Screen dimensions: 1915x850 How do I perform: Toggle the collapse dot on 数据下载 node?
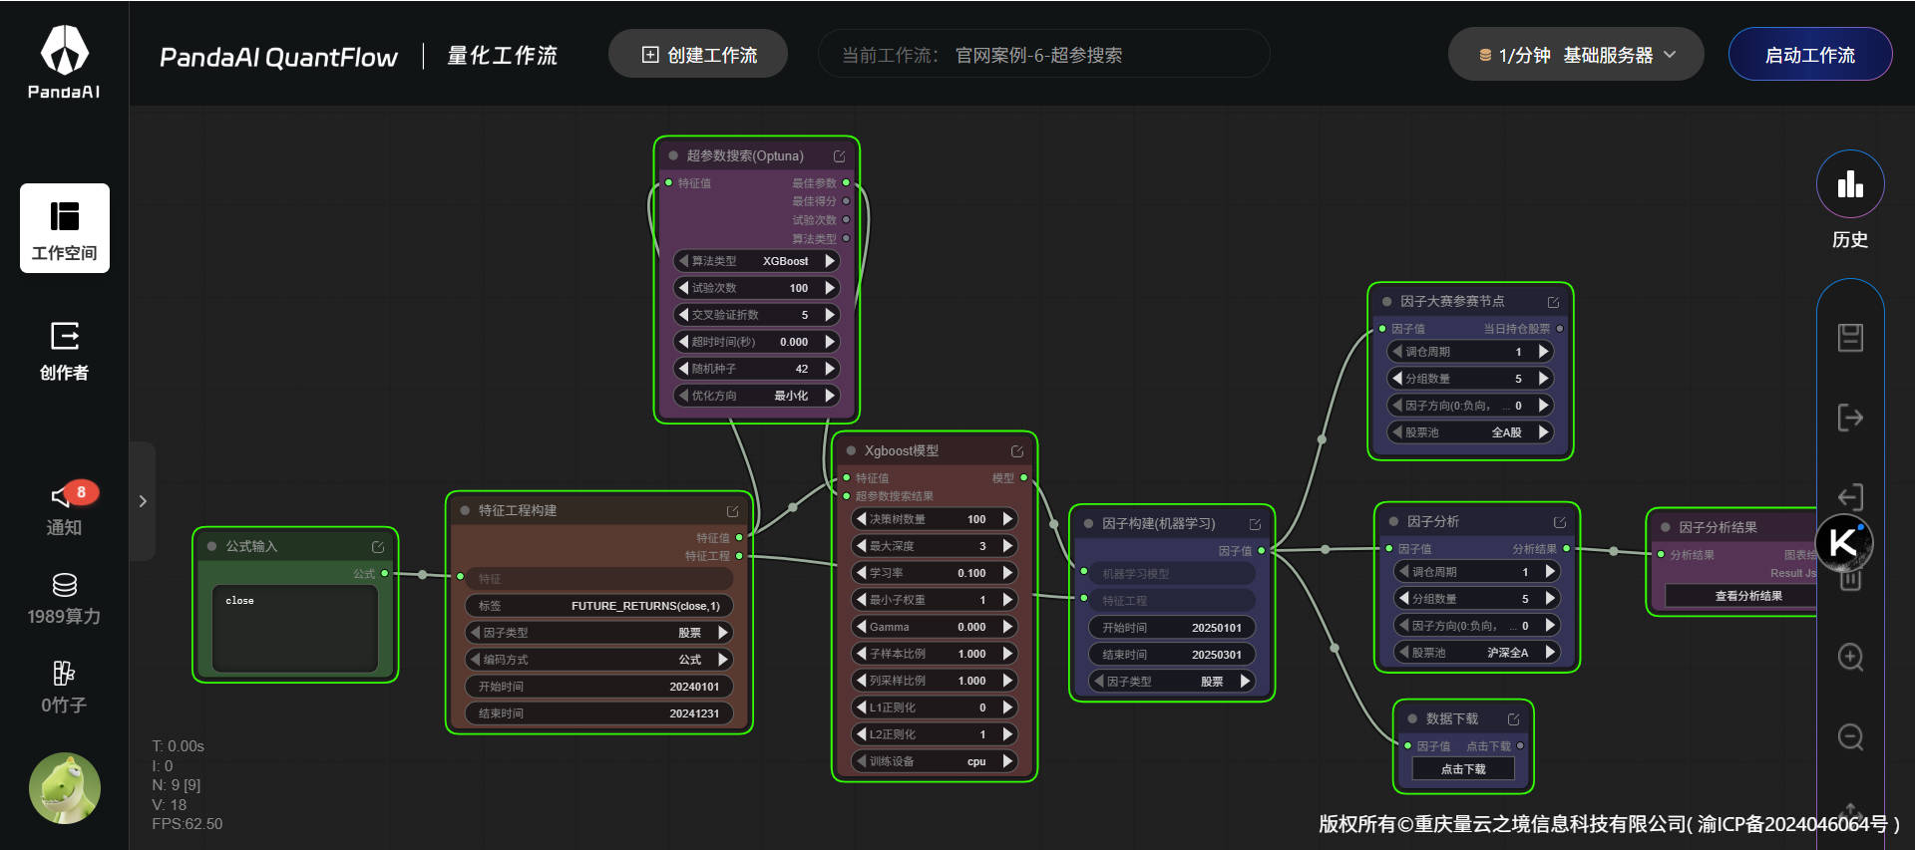click(1412, 718)
